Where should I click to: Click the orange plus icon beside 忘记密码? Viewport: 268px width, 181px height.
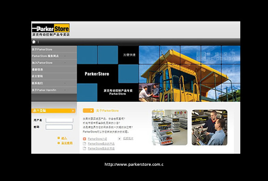tap(59, 143)
